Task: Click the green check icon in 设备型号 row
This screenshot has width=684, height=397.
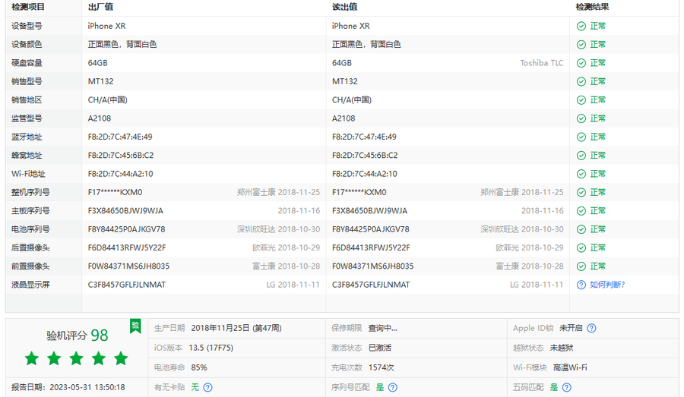Action: (x=581, y=26)
